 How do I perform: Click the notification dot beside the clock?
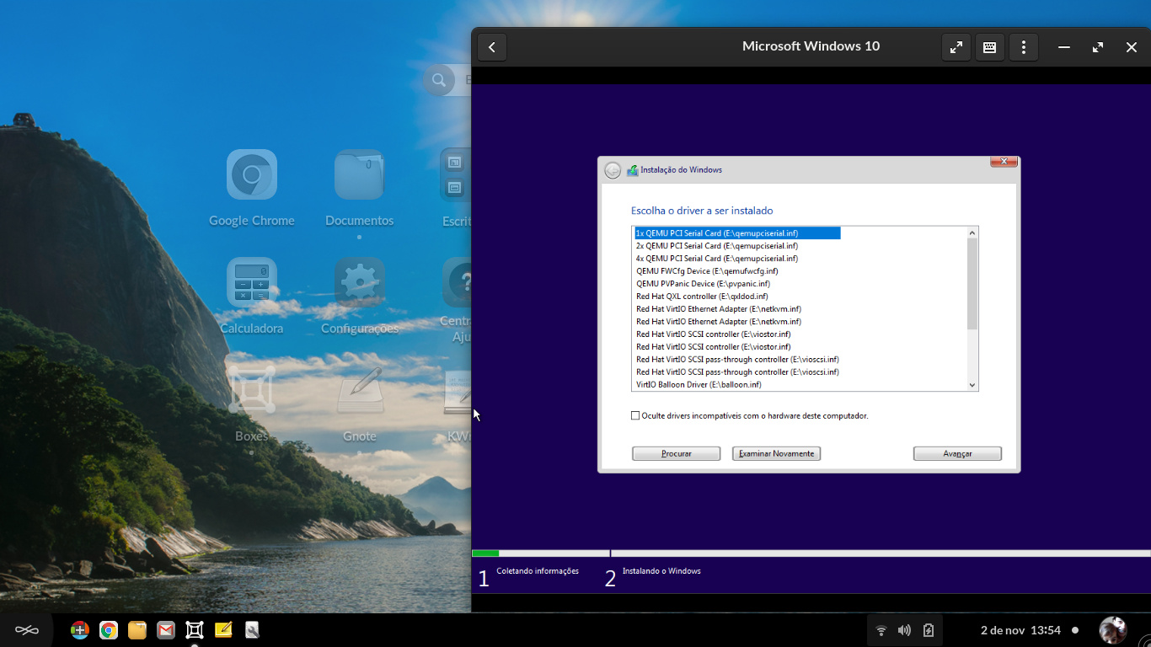[1075, 630]
